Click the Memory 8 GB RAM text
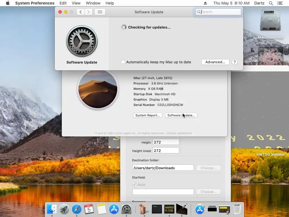 (x=148, y=89)
